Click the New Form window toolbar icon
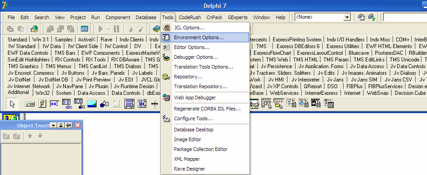Screen dimensions: 427x175 tap(85, 29)
